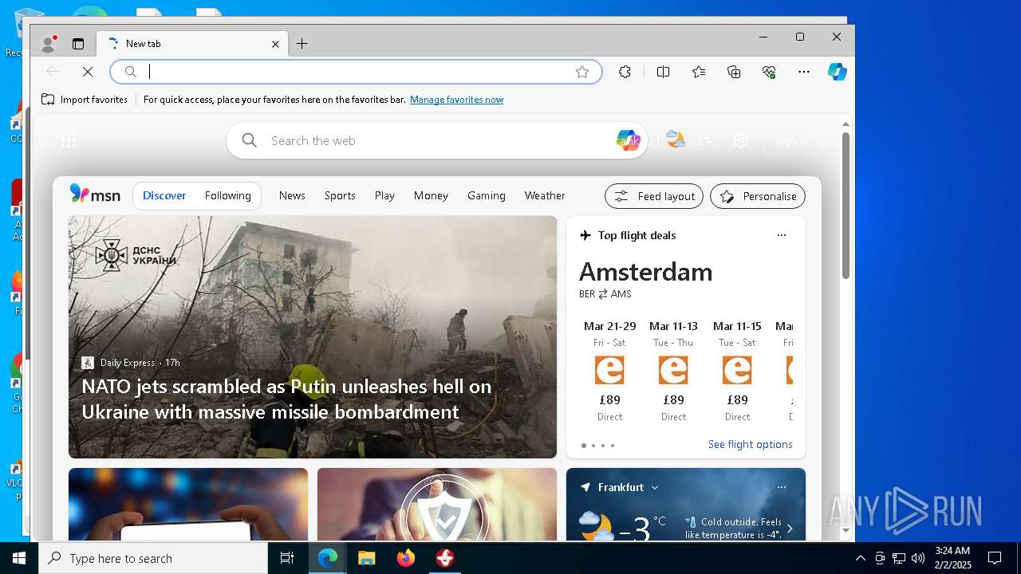The width and height of the screenshot is (1021, 574).
Task: Open the Money section
Action: pos(431,195)
